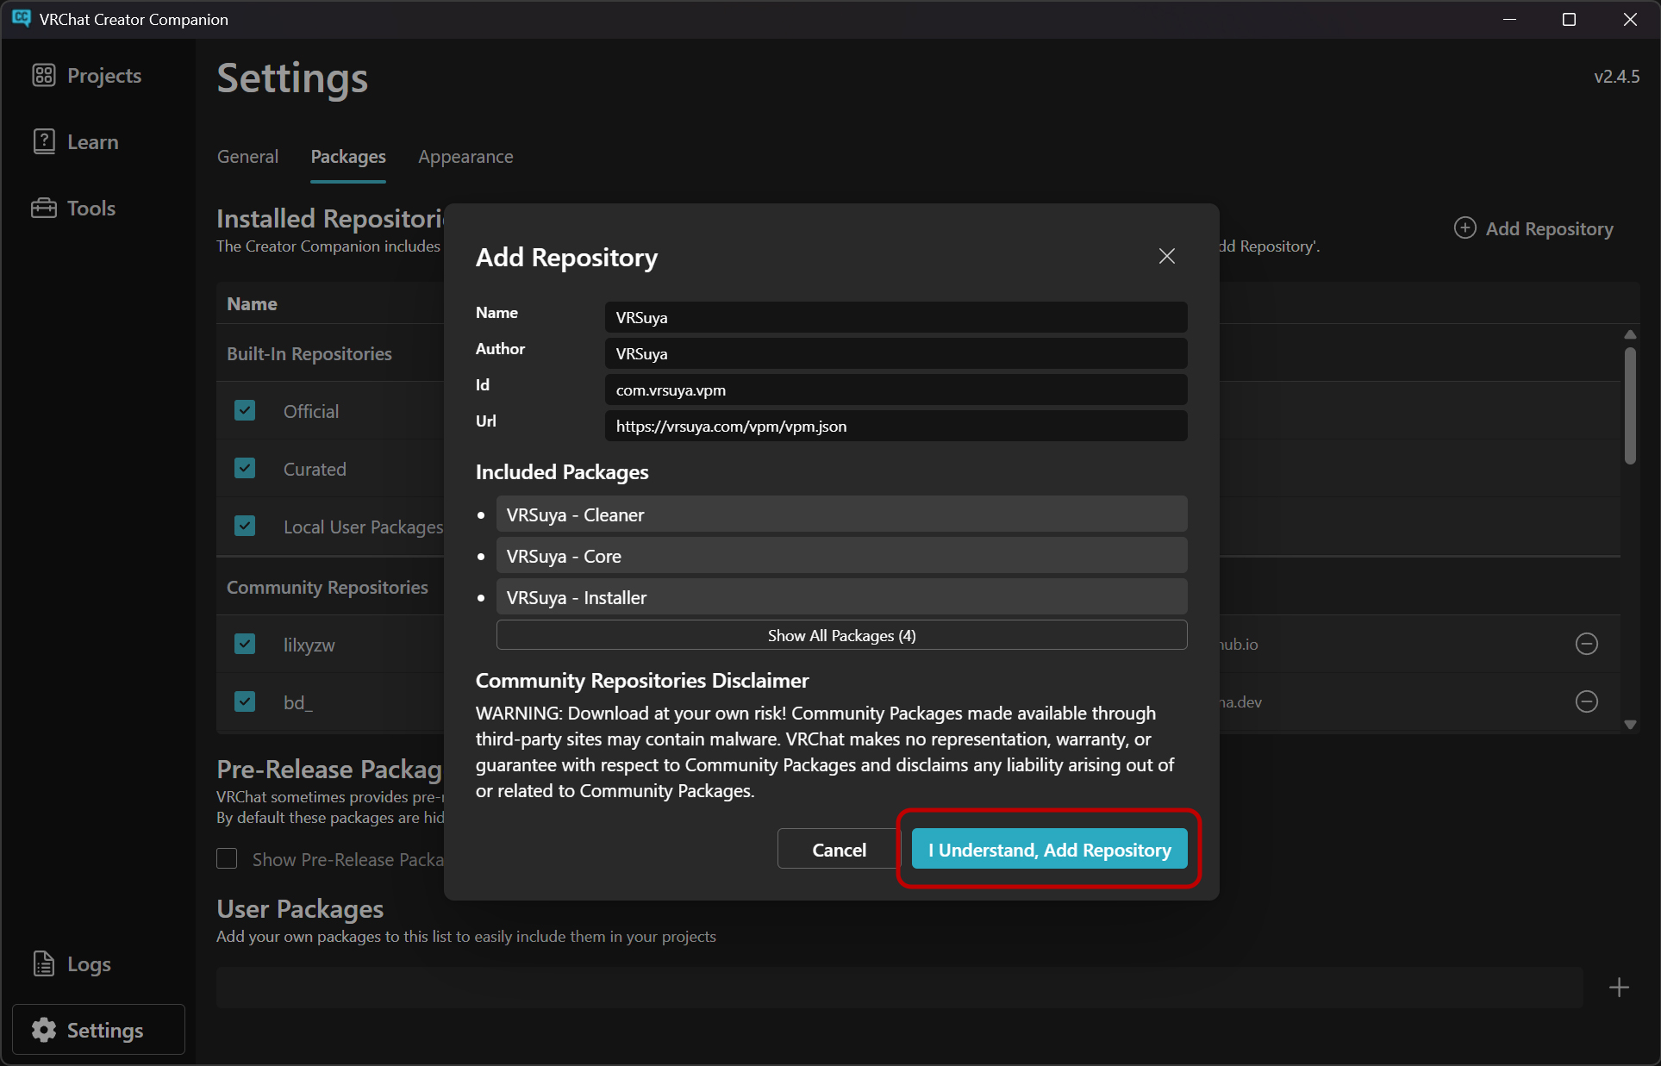The height and width of the screenshot is (1066, 1661).
Task: Click the Id field com.vrsuya.vpm
Action: pyautogui.click(x=896, y=390)
